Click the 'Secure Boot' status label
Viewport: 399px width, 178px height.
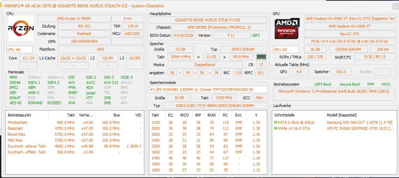point(350,84)
